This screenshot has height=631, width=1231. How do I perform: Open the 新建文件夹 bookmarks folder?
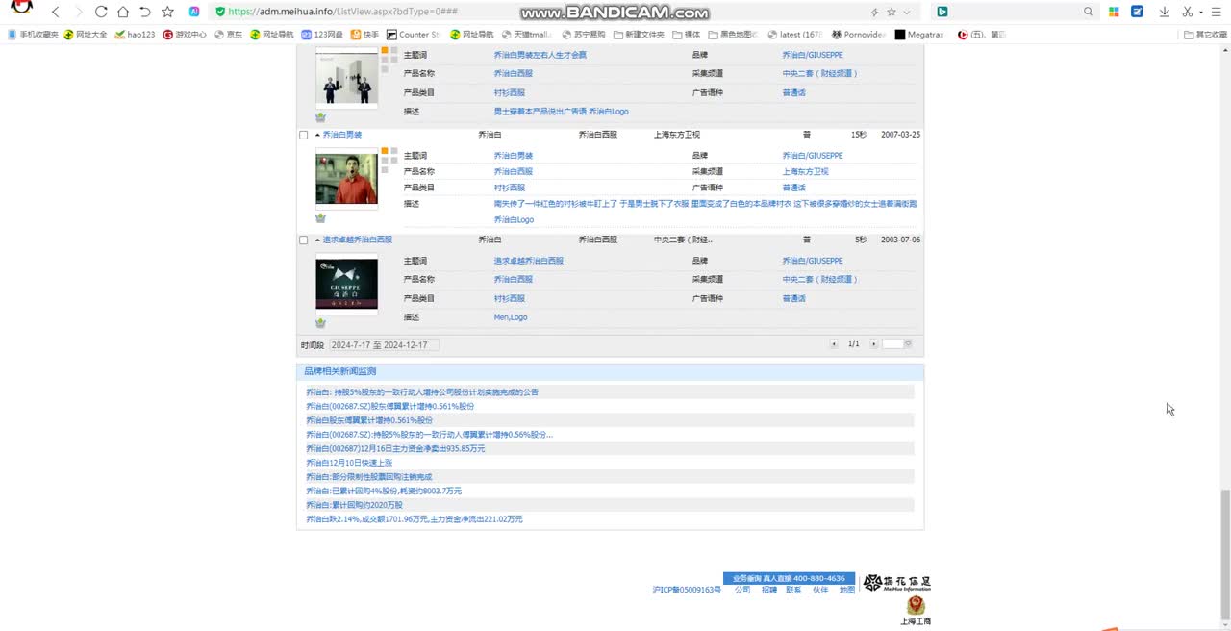point(638,35)
